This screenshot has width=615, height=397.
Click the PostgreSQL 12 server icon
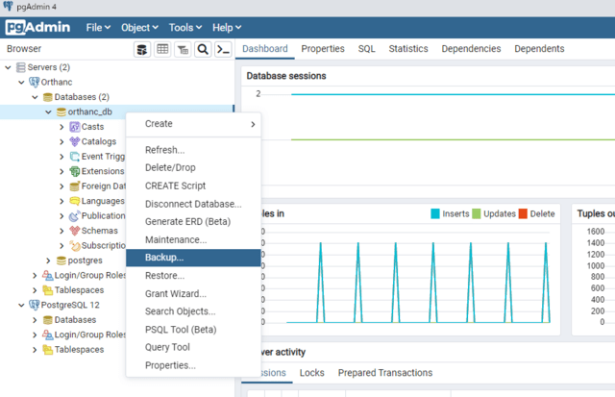(x=35, y=305)
